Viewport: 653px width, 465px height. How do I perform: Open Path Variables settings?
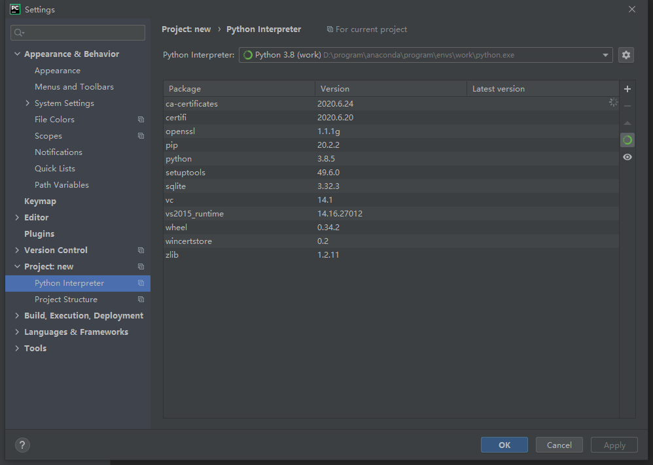tap(62, 184)
